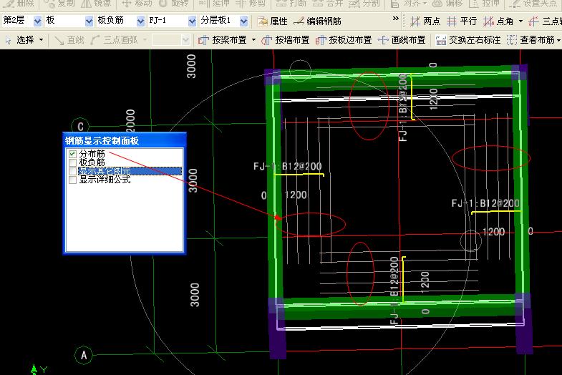562x375 pixels.
Task: Enable the 显示详细公式 checkbox
Action: point(72,180)
